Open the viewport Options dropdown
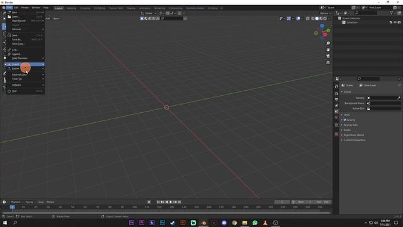The image size is (403, 227). (x=325, y=13)
